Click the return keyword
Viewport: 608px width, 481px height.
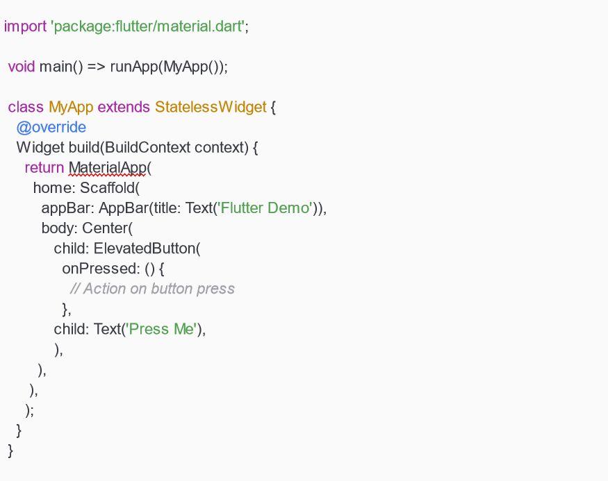coord(44,168)
